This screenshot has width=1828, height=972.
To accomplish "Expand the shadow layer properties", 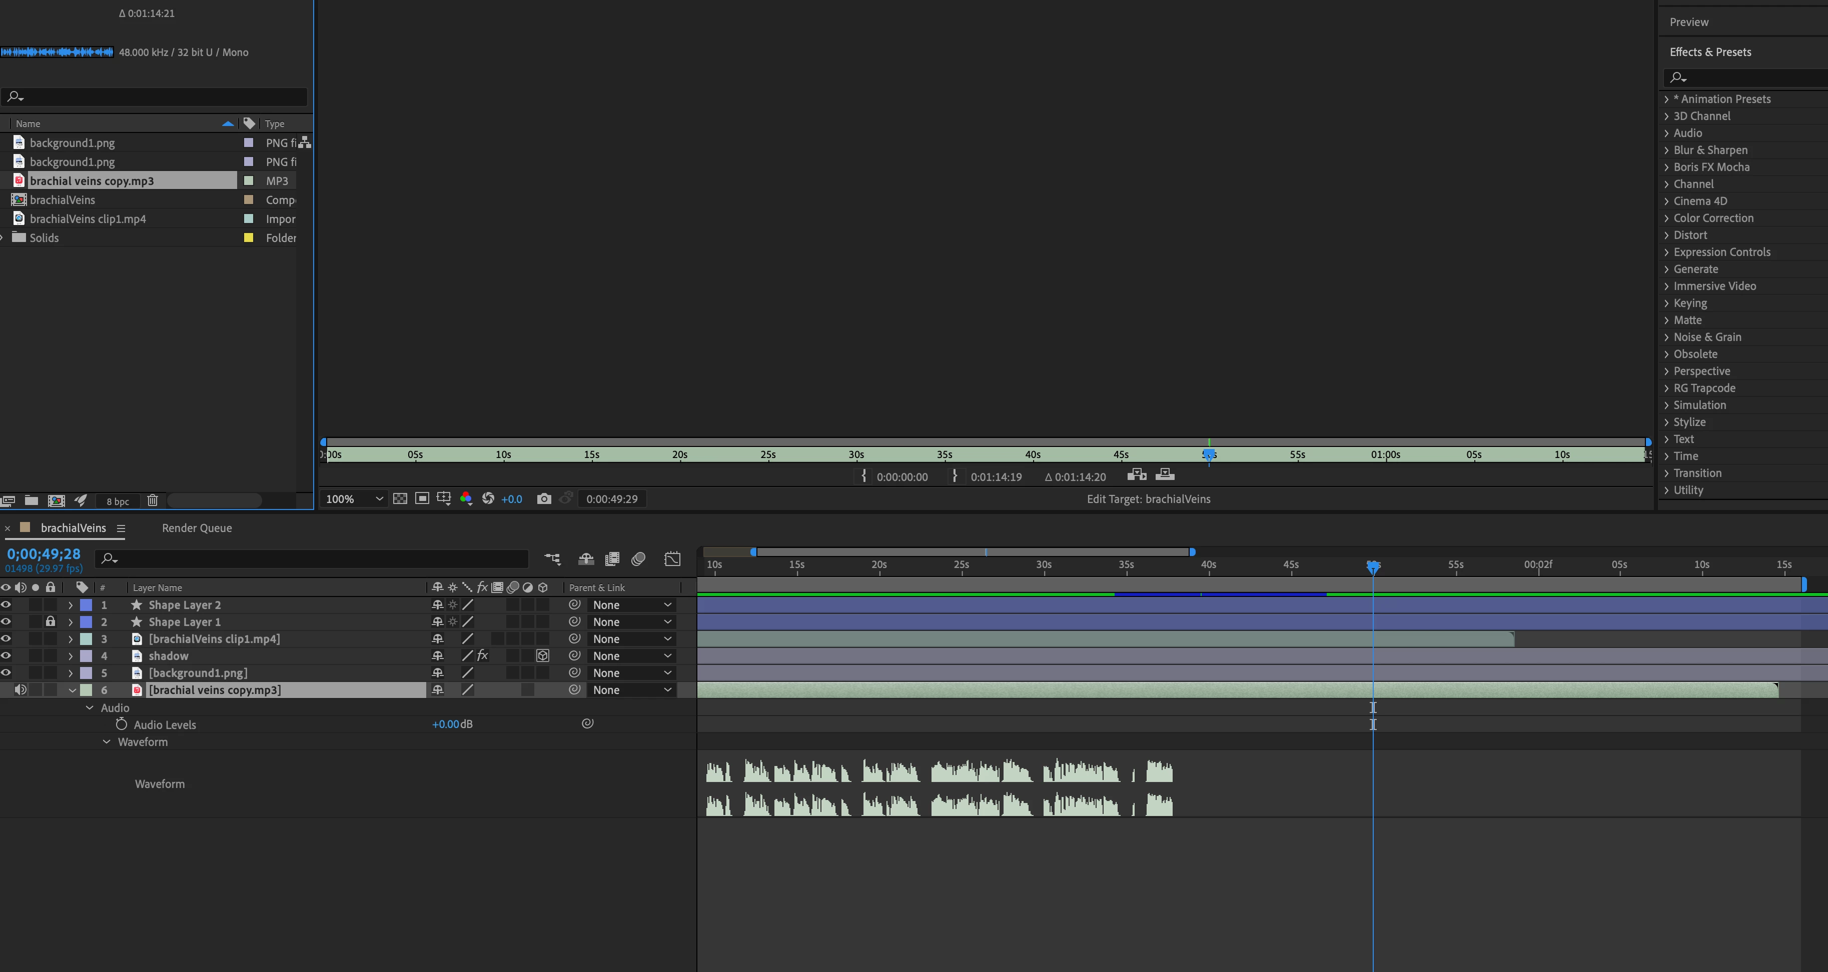I will point(70,656).
